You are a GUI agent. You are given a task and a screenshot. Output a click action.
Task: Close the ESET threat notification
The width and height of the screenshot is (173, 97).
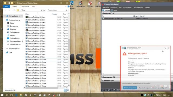[169, 48]
